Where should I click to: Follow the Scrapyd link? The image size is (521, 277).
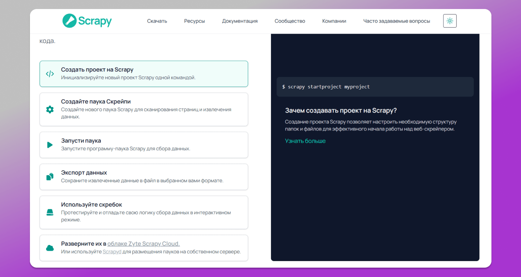click(x=112, y=251)
